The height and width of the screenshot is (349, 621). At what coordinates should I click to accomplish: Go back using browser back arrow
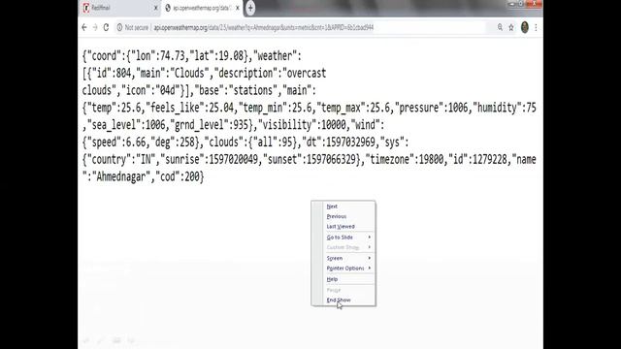click(x=84, y=27)
